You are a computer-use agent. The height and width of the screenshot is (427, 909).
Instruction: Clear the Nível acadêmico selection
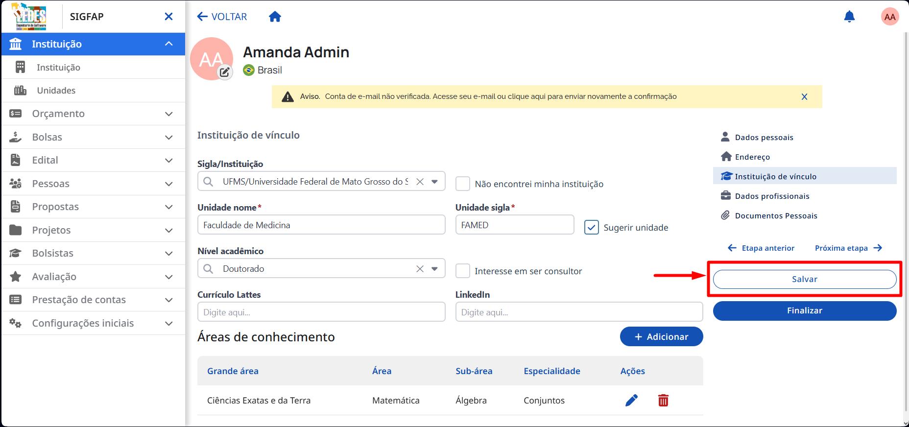(420, 269)
